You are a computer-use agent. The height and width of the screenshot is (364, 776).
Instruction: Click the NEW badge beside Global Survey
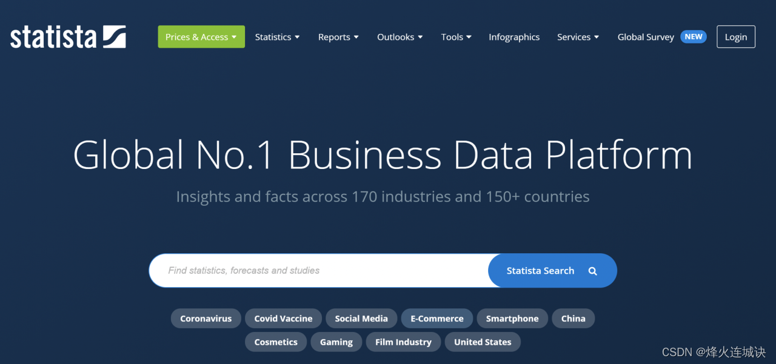(x=694, y=36)
